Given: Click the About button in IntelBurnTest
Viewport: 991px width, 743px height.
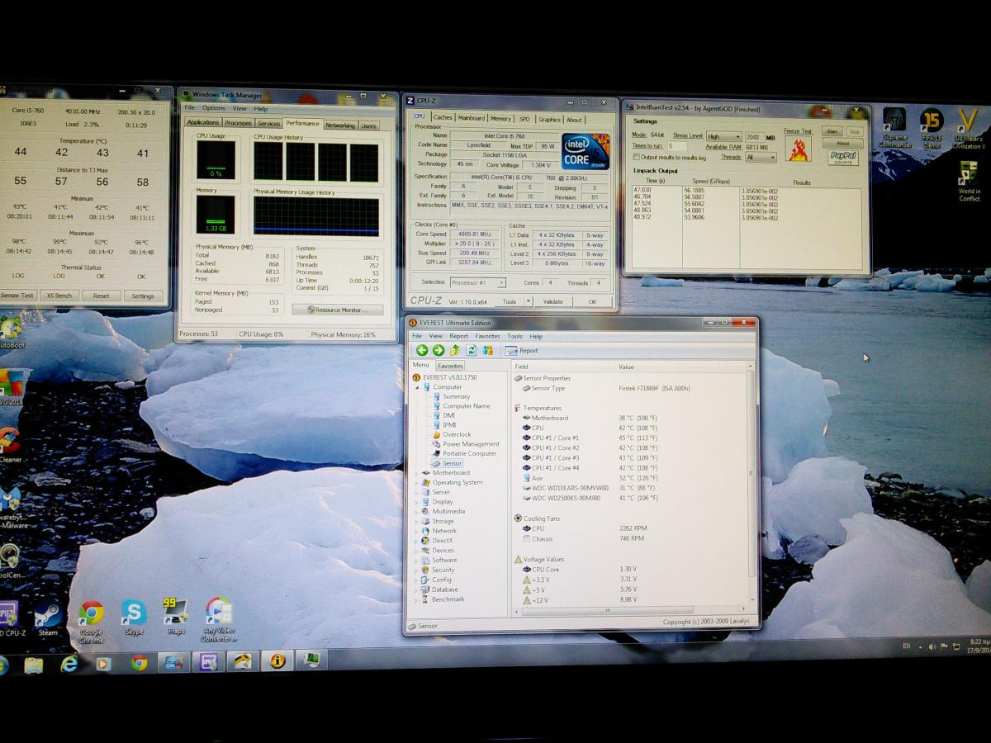Looking at the screenshot, I should click(x=842, y=144).
